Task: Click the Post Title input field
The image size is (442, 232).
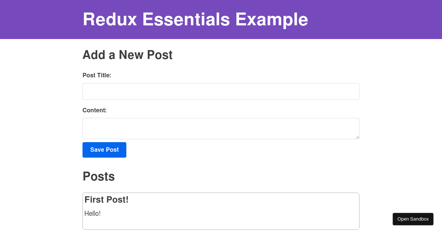Action: [221, 91]
